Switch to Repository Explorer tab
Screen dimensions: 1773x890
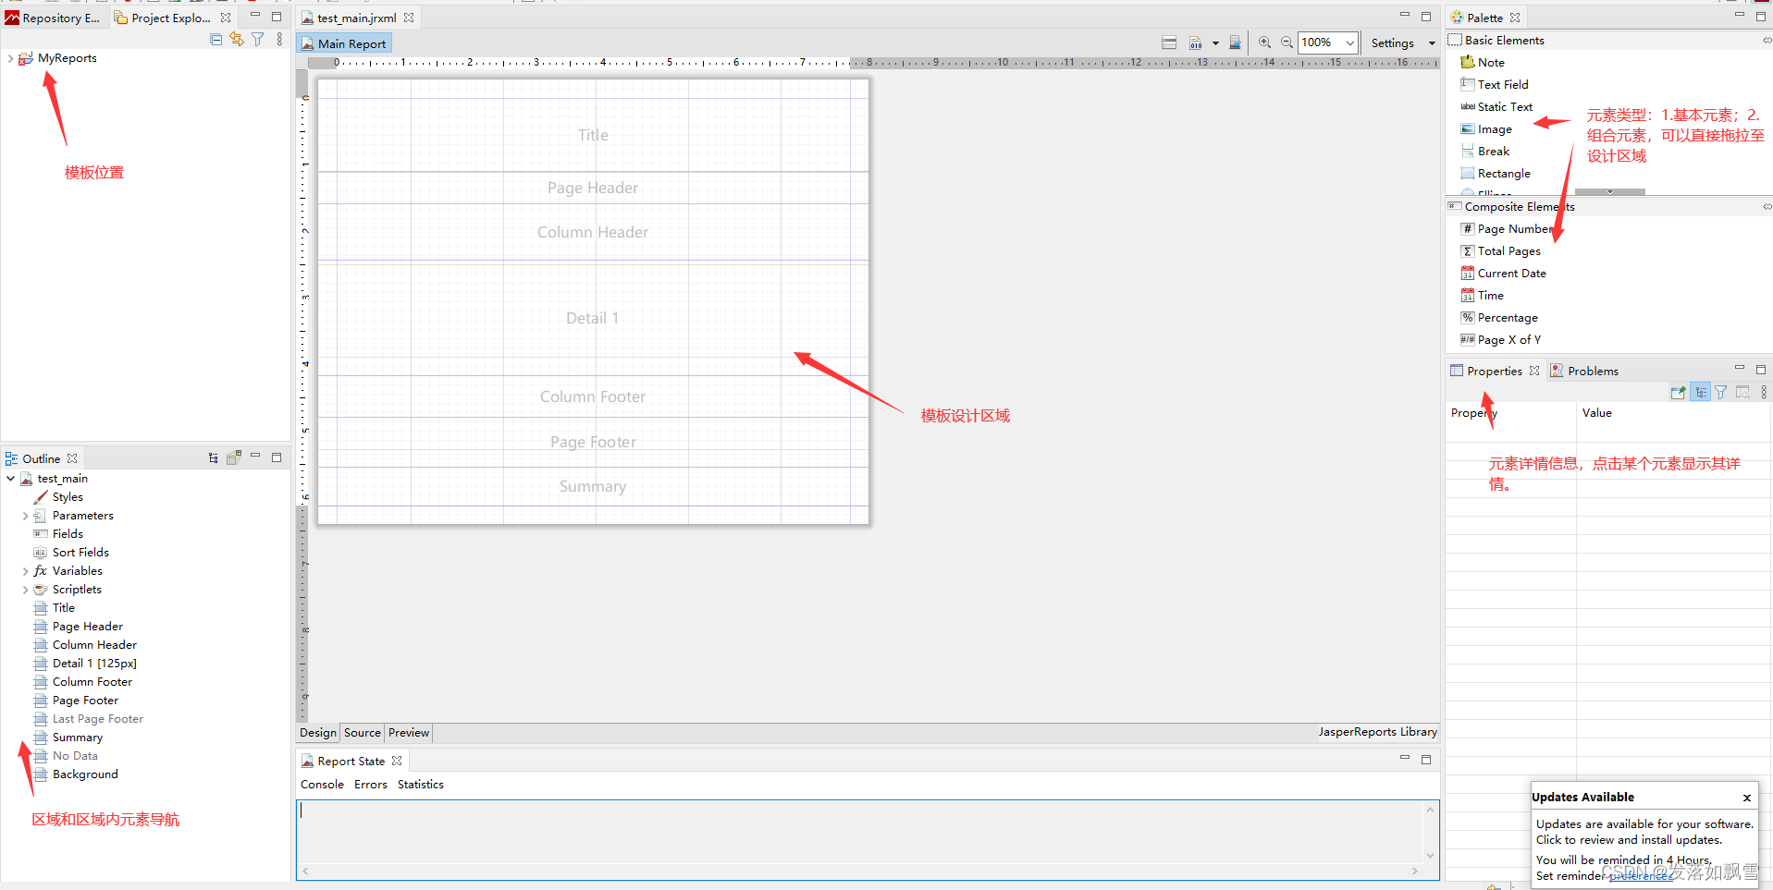tap(54, 18)
